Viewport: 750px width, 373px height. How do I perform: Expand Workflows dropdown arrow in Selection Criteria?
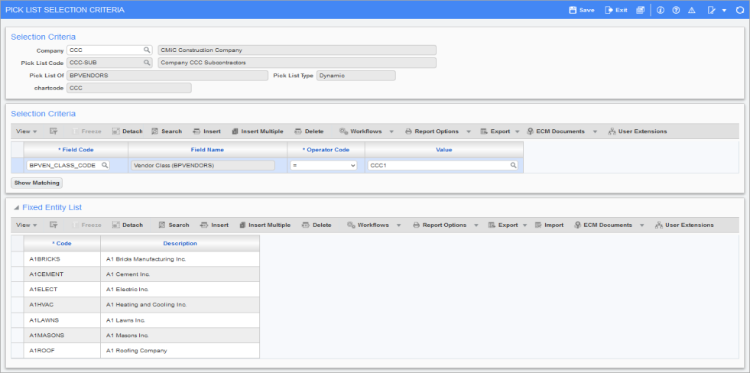tap(391, 131)
